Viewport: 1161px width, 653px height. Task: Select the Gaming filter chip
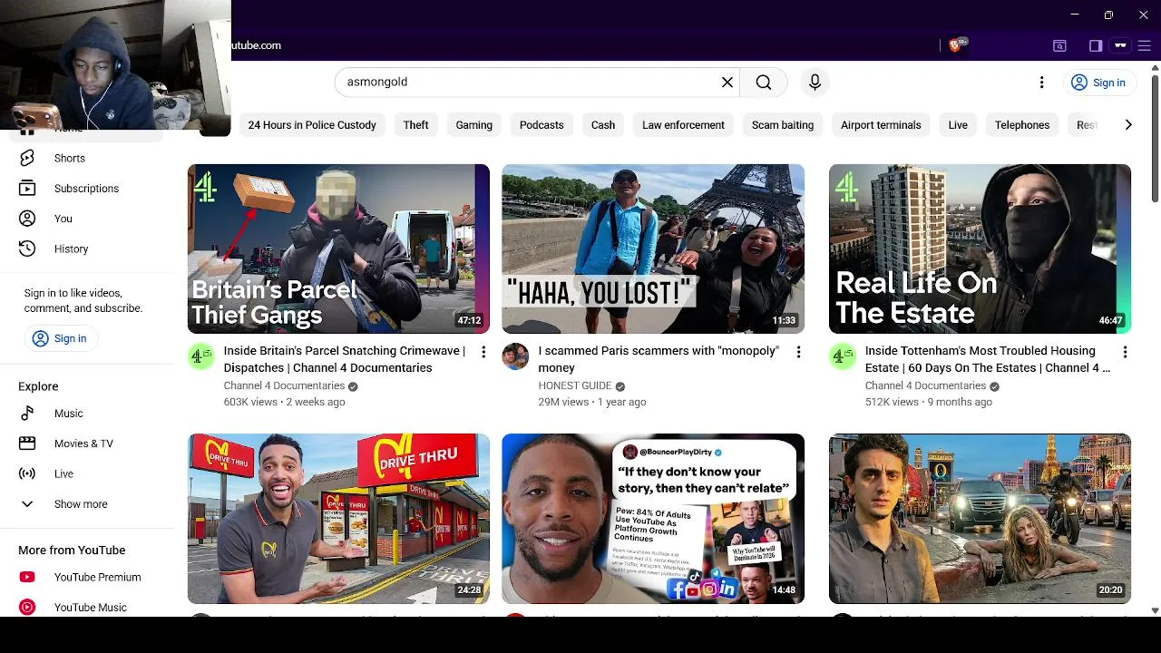point(473,125)
